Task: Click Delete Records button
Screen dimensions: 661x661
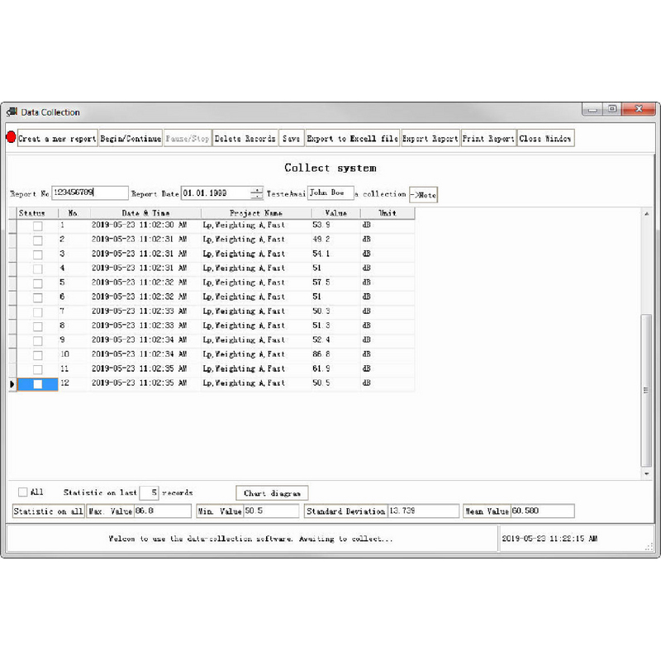Action: (x=245, y=138)
